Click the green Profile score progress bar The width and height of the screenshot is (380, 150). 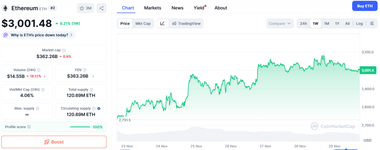click(x=80, y=127)
